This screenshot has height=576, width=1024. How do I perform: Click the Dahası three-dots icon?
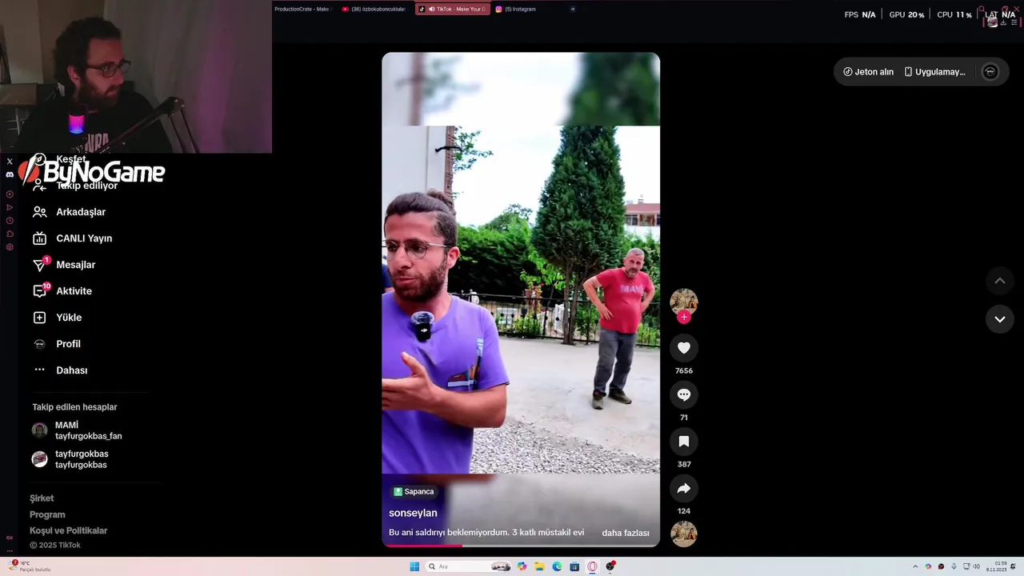(39, 370)
